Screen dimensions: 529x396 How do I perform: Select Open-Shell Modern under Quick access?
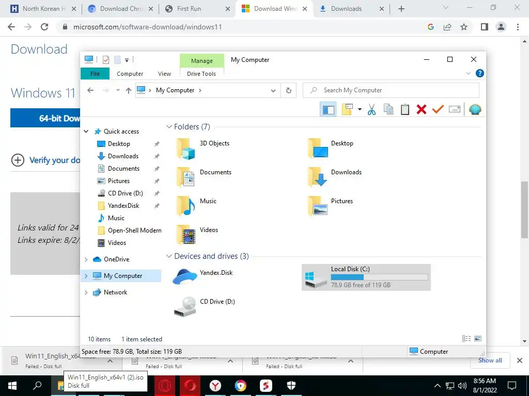pos(129,230)
